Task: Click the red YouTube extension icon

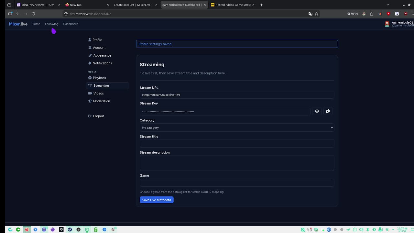Action: coord(388,14)
